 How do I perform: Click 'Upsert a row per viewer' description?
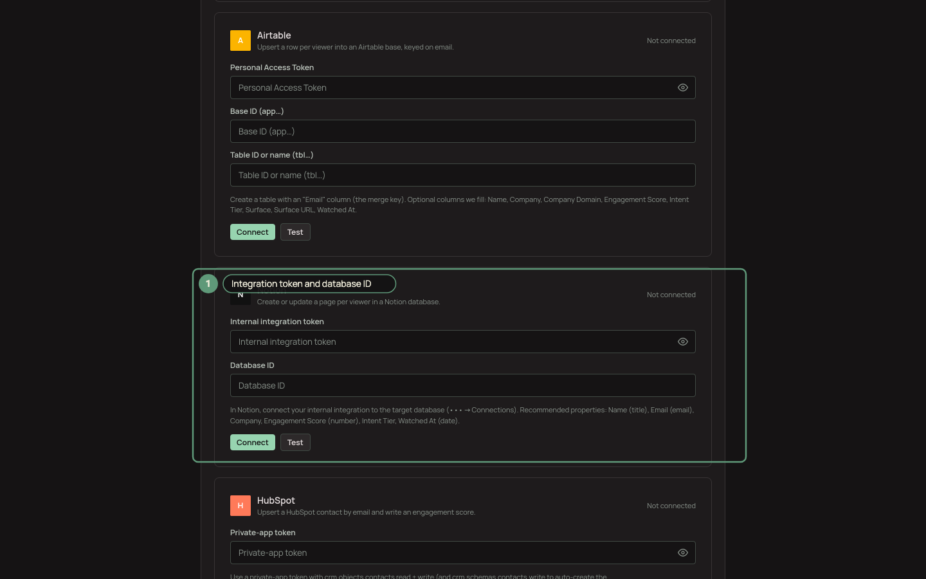pyautogui.click(x=356, y=47)
